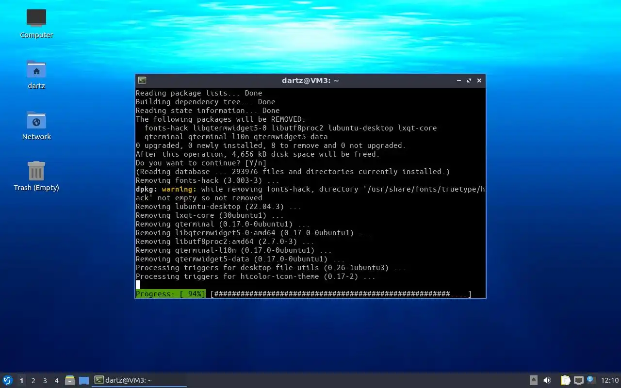Screen dimensions: 621x388
Task: Open the Network desktop icon
Action: tap(36, 125)
